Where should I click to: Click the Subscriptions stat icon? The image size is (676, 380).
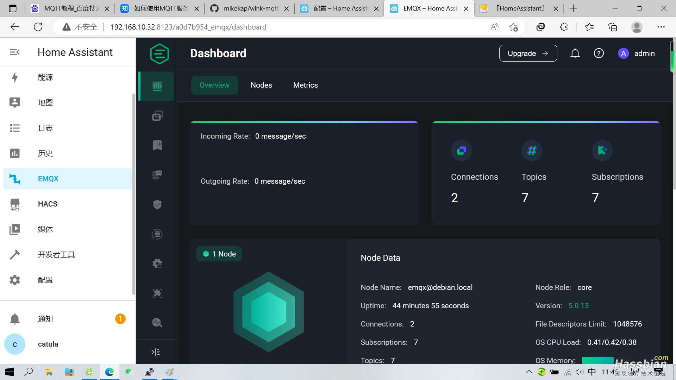(602, 151)
